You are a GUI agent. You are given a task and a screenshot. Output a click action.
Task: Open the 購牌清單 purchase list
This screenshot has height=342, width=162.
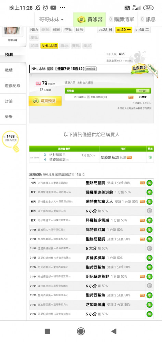coord(121,19)
